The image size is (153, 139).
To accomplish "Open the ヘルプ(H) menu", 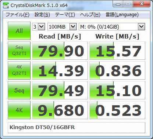I will point(90,15).
